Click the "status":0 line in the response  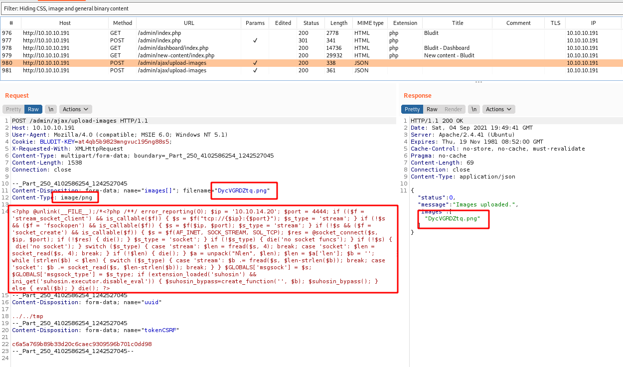coord(437,197)
